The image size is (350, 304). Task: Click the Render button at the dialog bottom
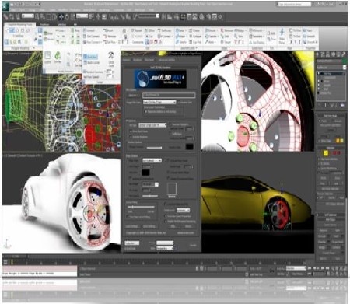pos(193,245)
